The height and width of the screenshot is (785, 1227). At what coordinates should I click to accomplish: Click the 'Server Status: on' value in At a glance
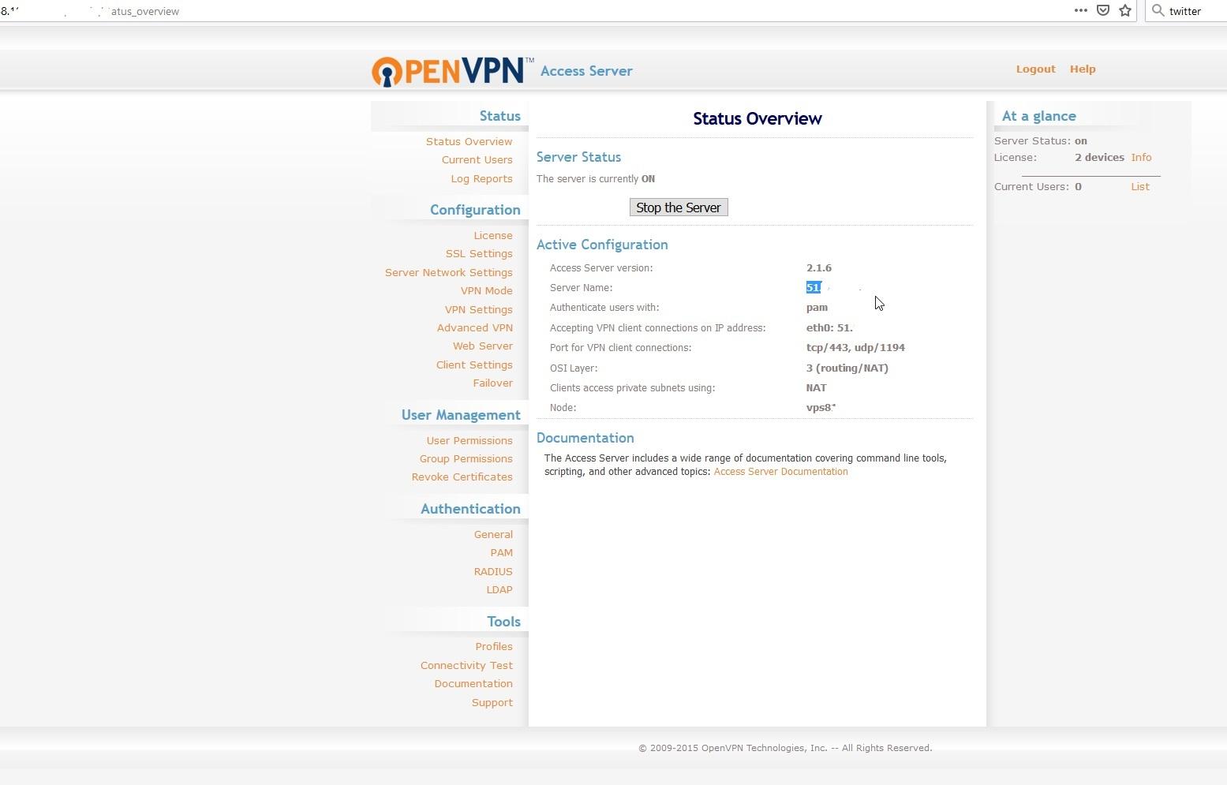1080,140
